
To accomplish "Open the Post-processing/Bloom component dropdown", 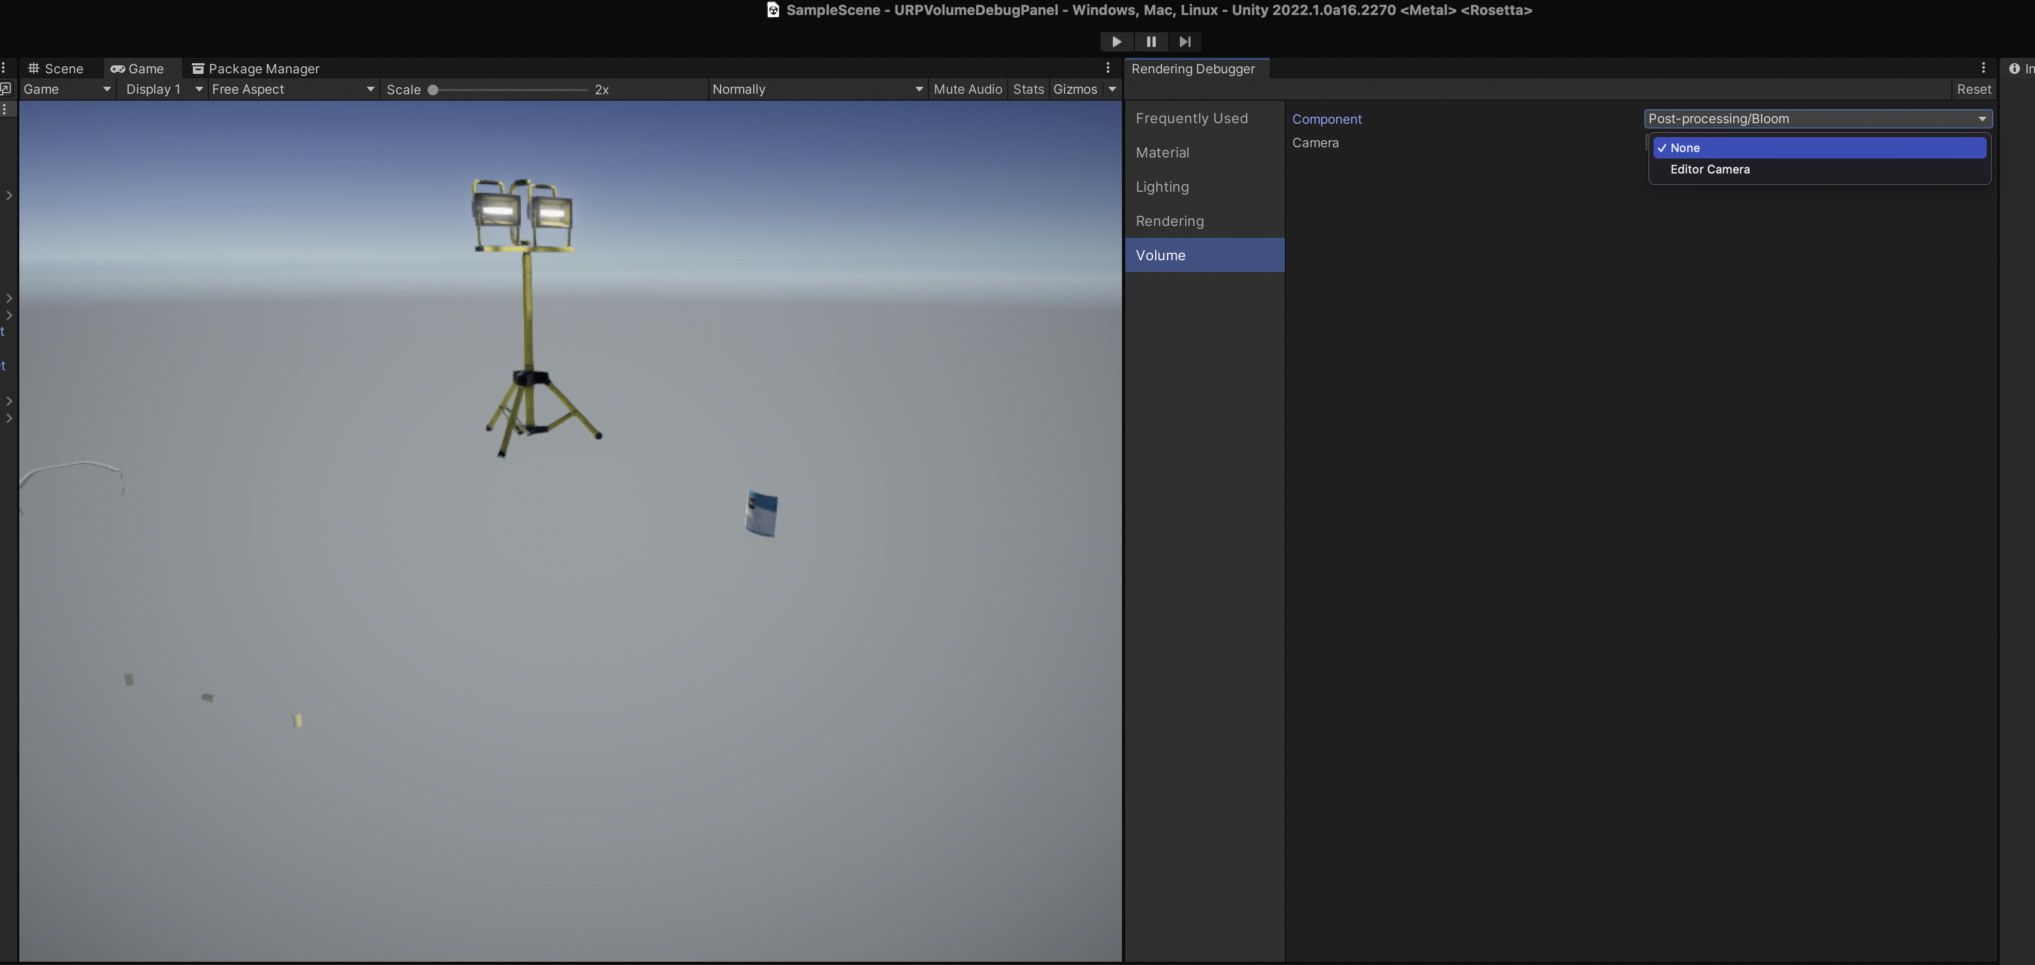I will pos(1817,118).
